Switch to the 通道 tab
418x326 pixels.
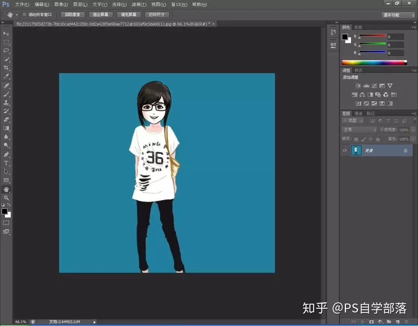point(358,114)
